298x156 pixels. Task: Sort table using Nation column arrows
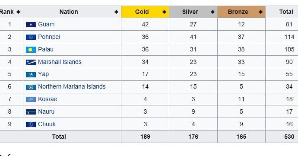[x=116, y=12]
